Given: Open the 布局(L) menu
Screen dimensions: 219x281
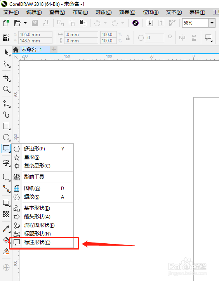Looking at the screenshot, I should coord(80,12).
